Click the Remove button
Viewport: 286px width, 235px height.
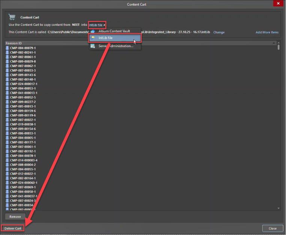pyautogui.click(x=15, y=217)
